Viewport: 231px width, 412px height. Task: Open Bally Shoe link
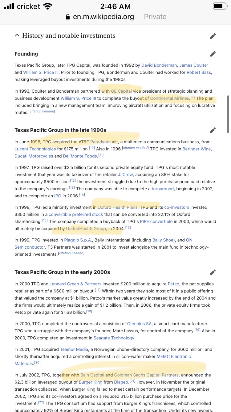(163, 240)
